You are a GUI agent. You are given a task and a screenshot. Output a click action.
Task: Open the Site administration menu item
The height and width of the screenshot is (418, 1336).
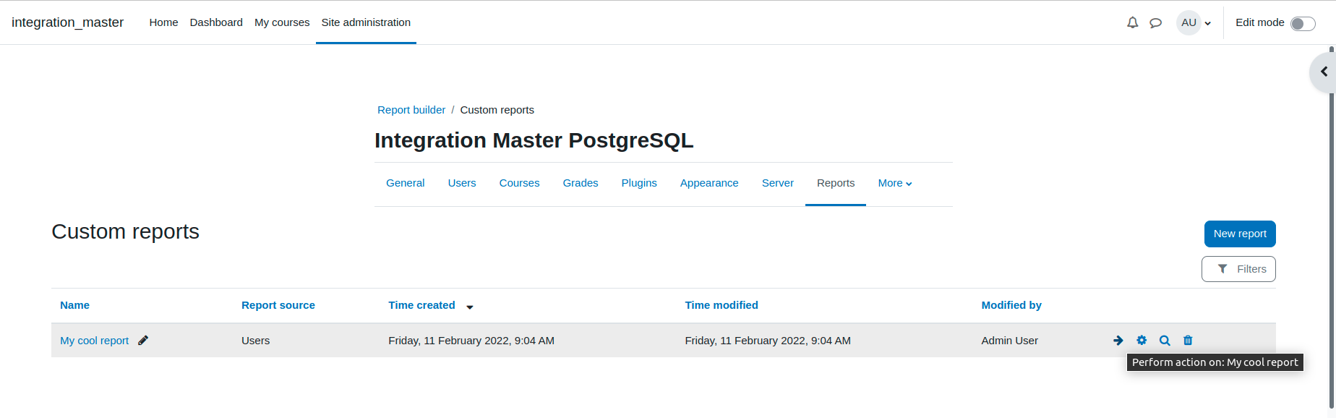point(366,22)
